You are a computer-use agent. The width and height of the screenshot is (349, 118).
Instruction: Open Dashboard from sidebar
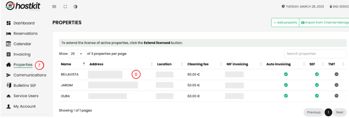tap(24, 23)
